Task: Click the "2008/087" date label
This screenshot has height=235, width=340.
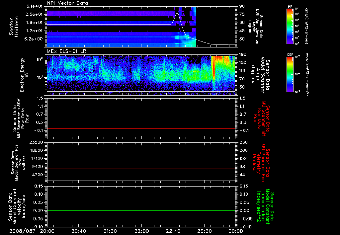Action: 22,231
